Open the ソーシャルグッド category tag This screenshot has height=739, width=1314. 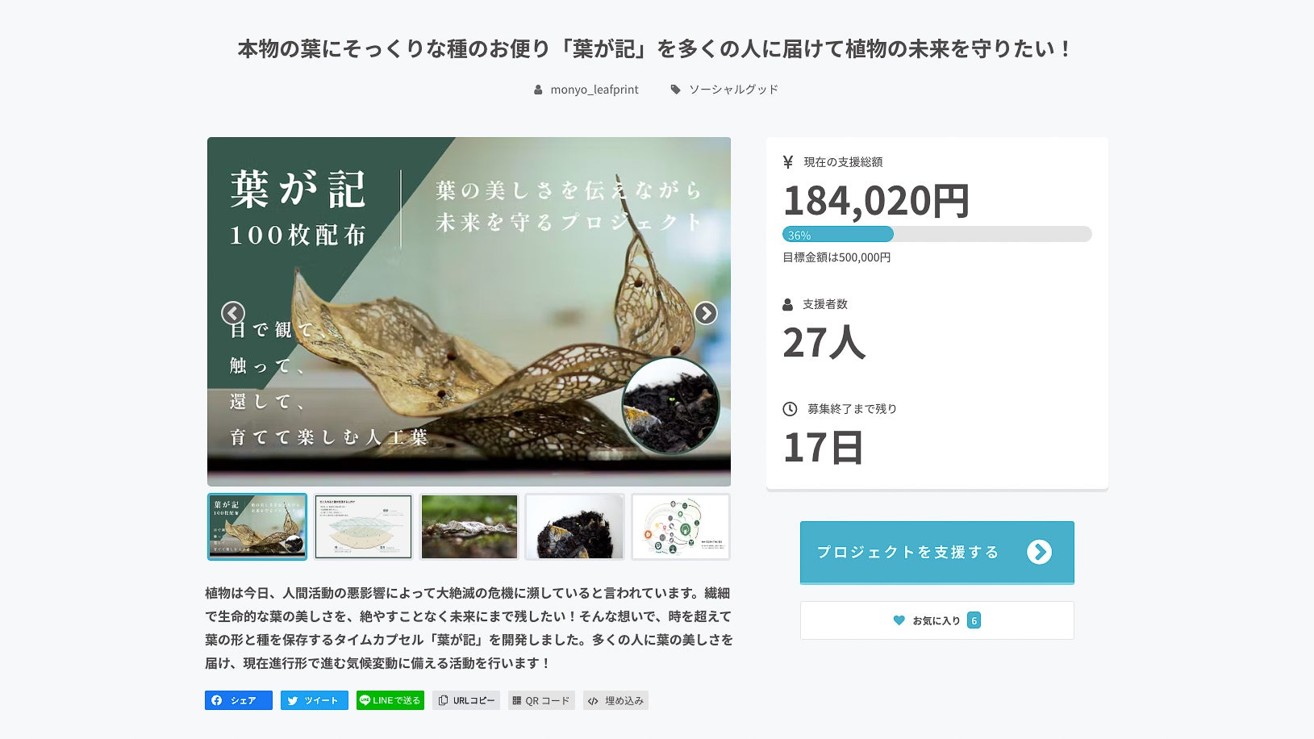point(733,90)
